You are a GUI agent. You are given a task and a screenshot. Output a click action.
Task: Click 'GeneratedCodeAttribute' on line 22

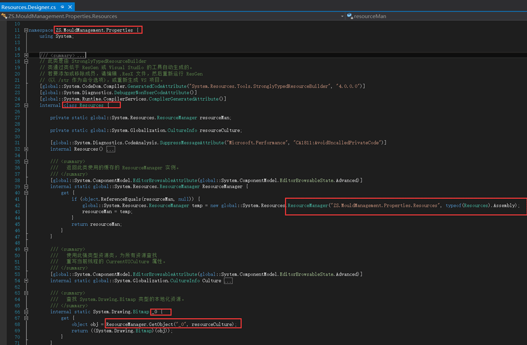coord(157,87)
